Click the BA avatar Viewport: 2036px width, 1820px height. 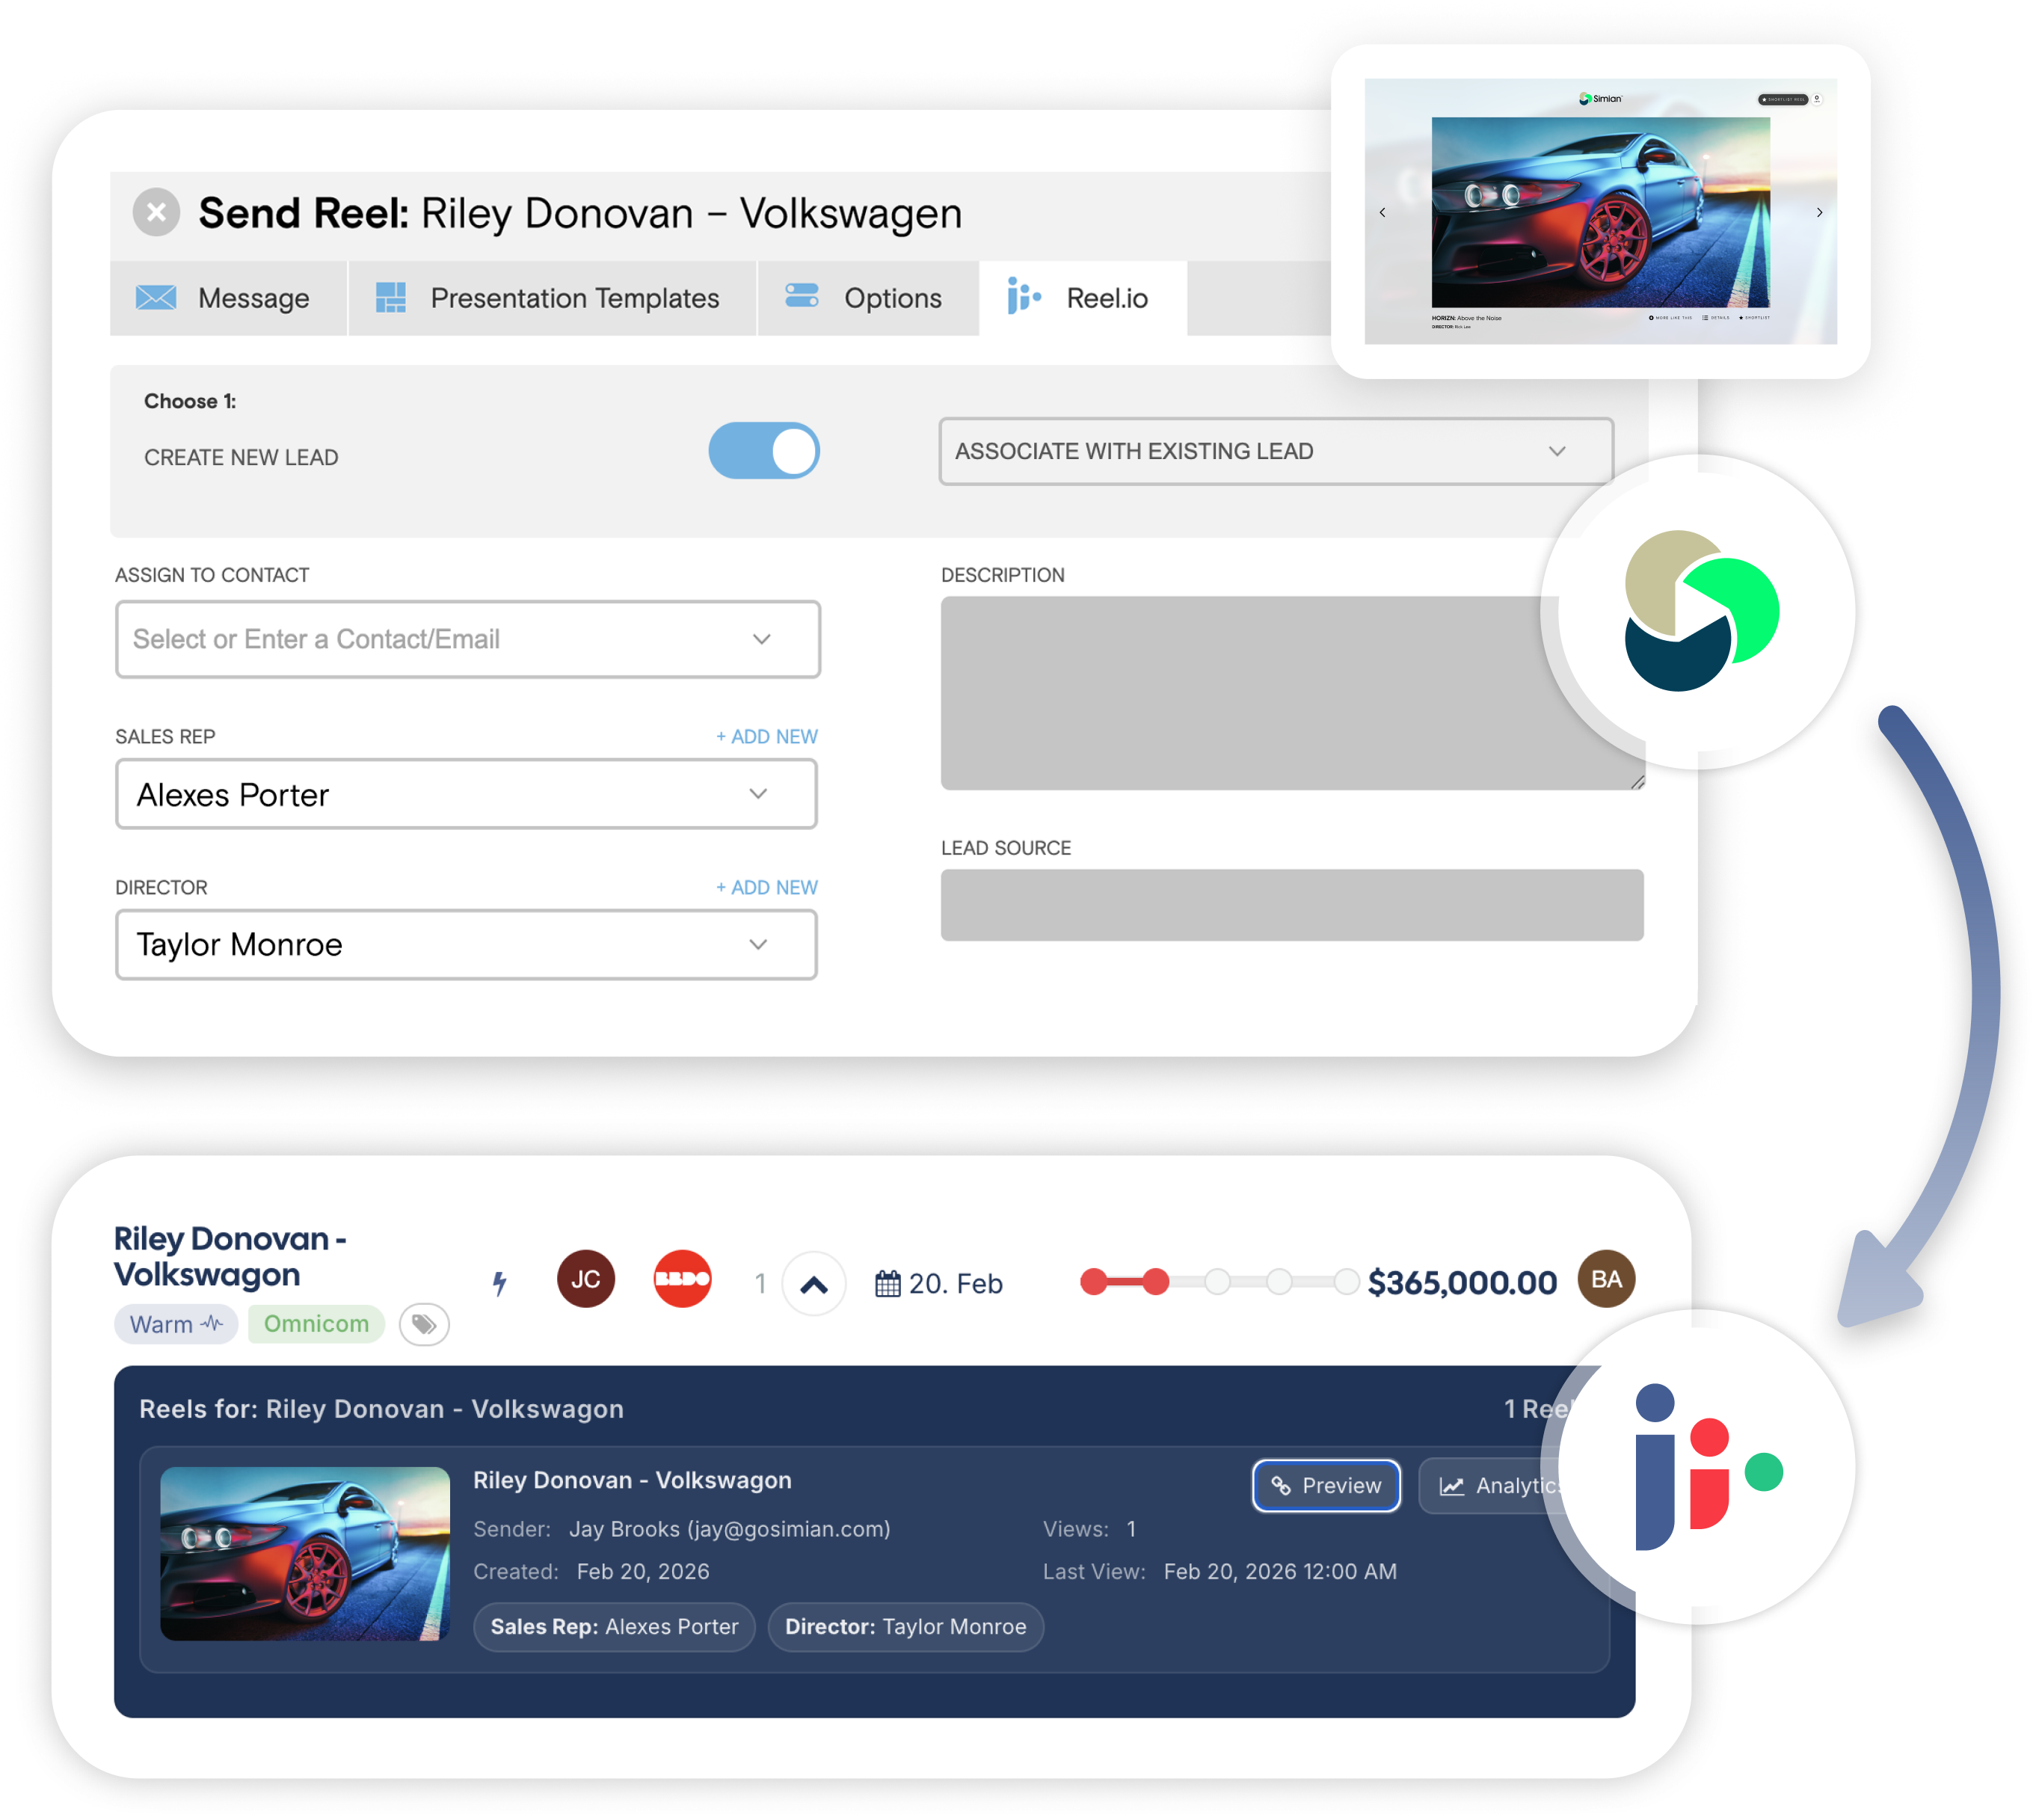point(1606,1279)
